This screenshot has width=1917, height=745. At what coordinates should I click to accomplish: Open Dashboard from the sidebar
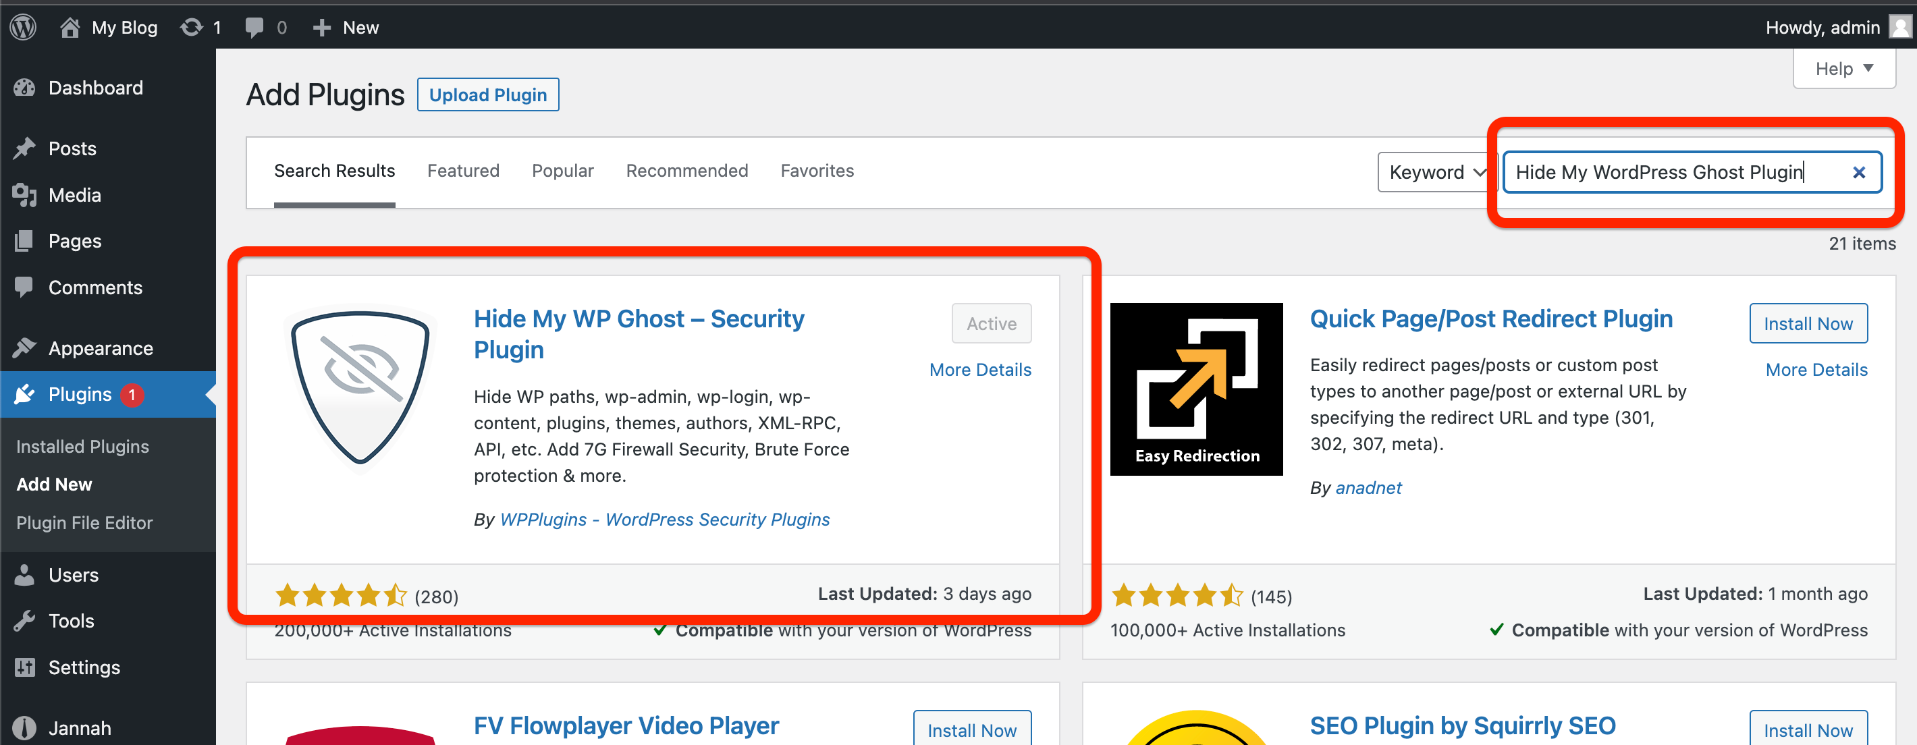pyautogui.click(x=95, y=88)
